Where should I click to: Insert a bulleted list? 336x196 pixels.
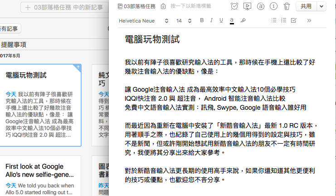click(273, 20)
